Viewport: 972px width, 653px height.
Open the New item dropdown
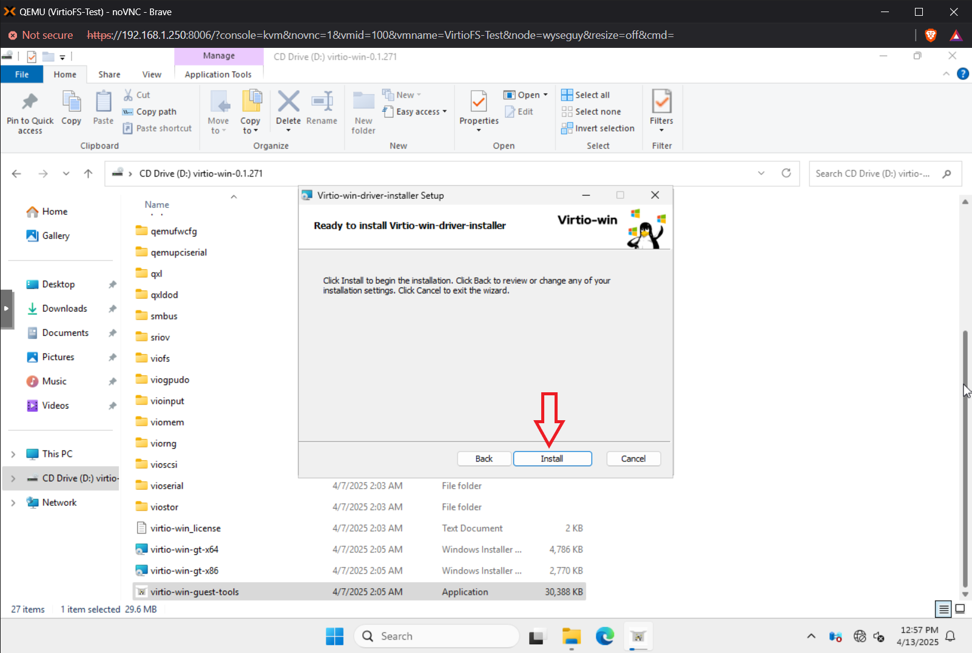pyautogui.click(x=402, y=95)
